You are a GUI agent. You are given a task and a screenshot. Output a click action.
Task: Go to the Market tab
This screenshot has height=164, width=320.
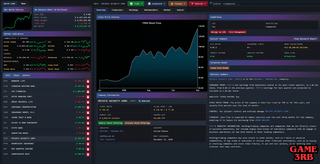point(167,10)
